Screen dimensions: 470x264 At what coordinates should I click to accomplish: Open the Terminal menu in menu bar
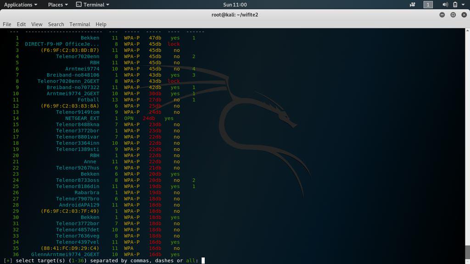(79, 24)
